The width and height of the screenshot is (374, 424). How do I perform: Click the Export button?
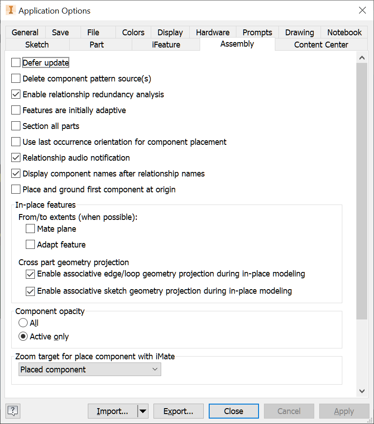click(x=178, y=411)
